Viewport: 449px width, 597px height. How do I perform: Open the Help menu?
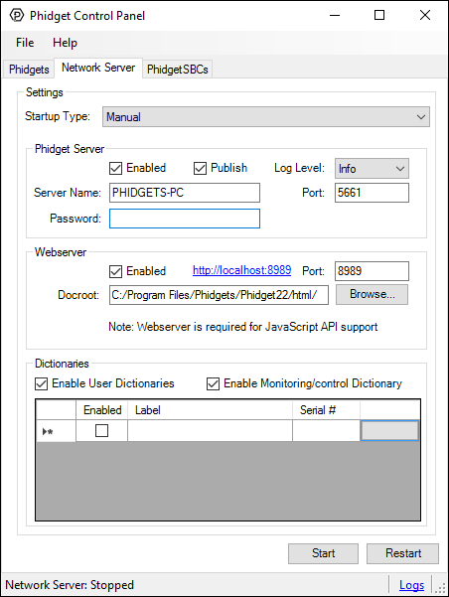65,43
